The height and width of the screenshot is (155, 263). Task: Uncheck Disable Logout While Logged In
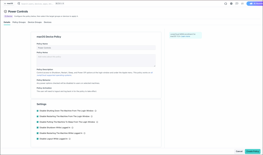pos(37,139)
